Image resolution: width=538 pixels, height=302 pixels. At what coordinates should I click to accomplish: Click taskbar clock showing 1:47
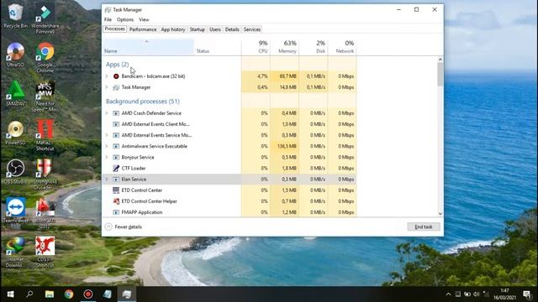tap(504, 294)
